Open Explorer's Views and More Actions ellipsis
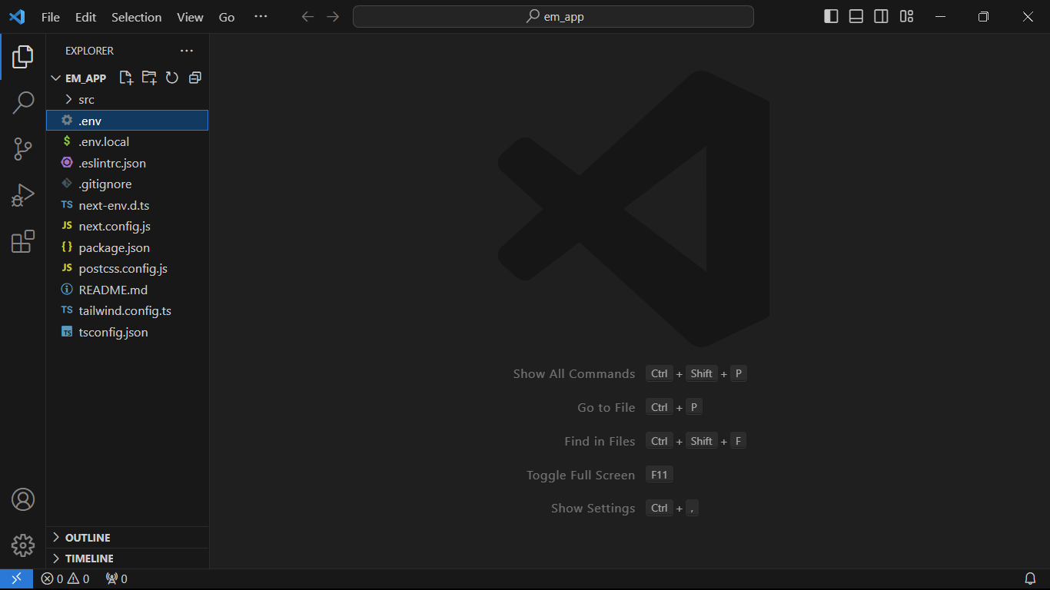 pyautogui.click(x=187, y=51)
